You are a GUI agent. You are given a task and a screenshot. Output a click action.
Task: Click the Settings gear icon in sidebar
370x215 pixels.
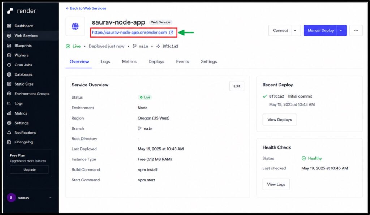[9, 123]
